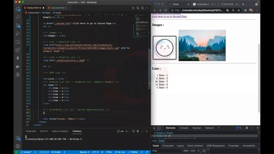Switch to the DEBUG CONSOLE tab

(60, 131)
